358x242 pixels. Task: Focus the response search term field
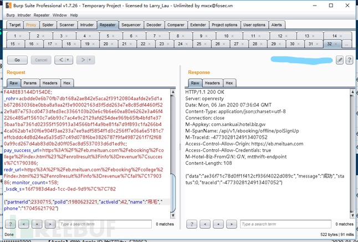(285, 224)
